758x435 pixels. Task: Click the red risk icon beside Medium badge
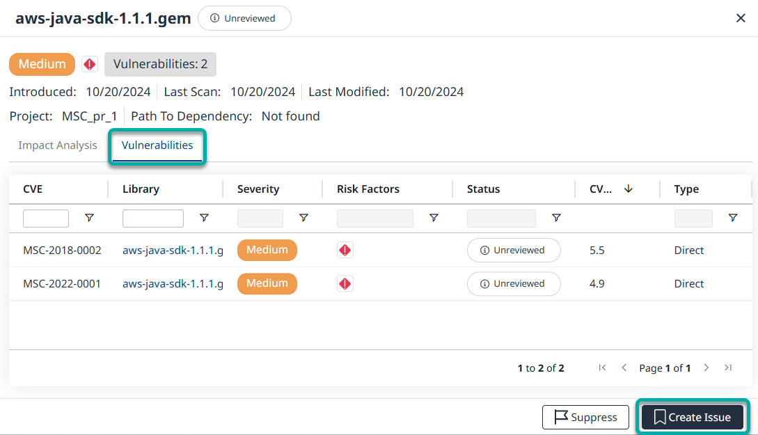coord(90,64)
